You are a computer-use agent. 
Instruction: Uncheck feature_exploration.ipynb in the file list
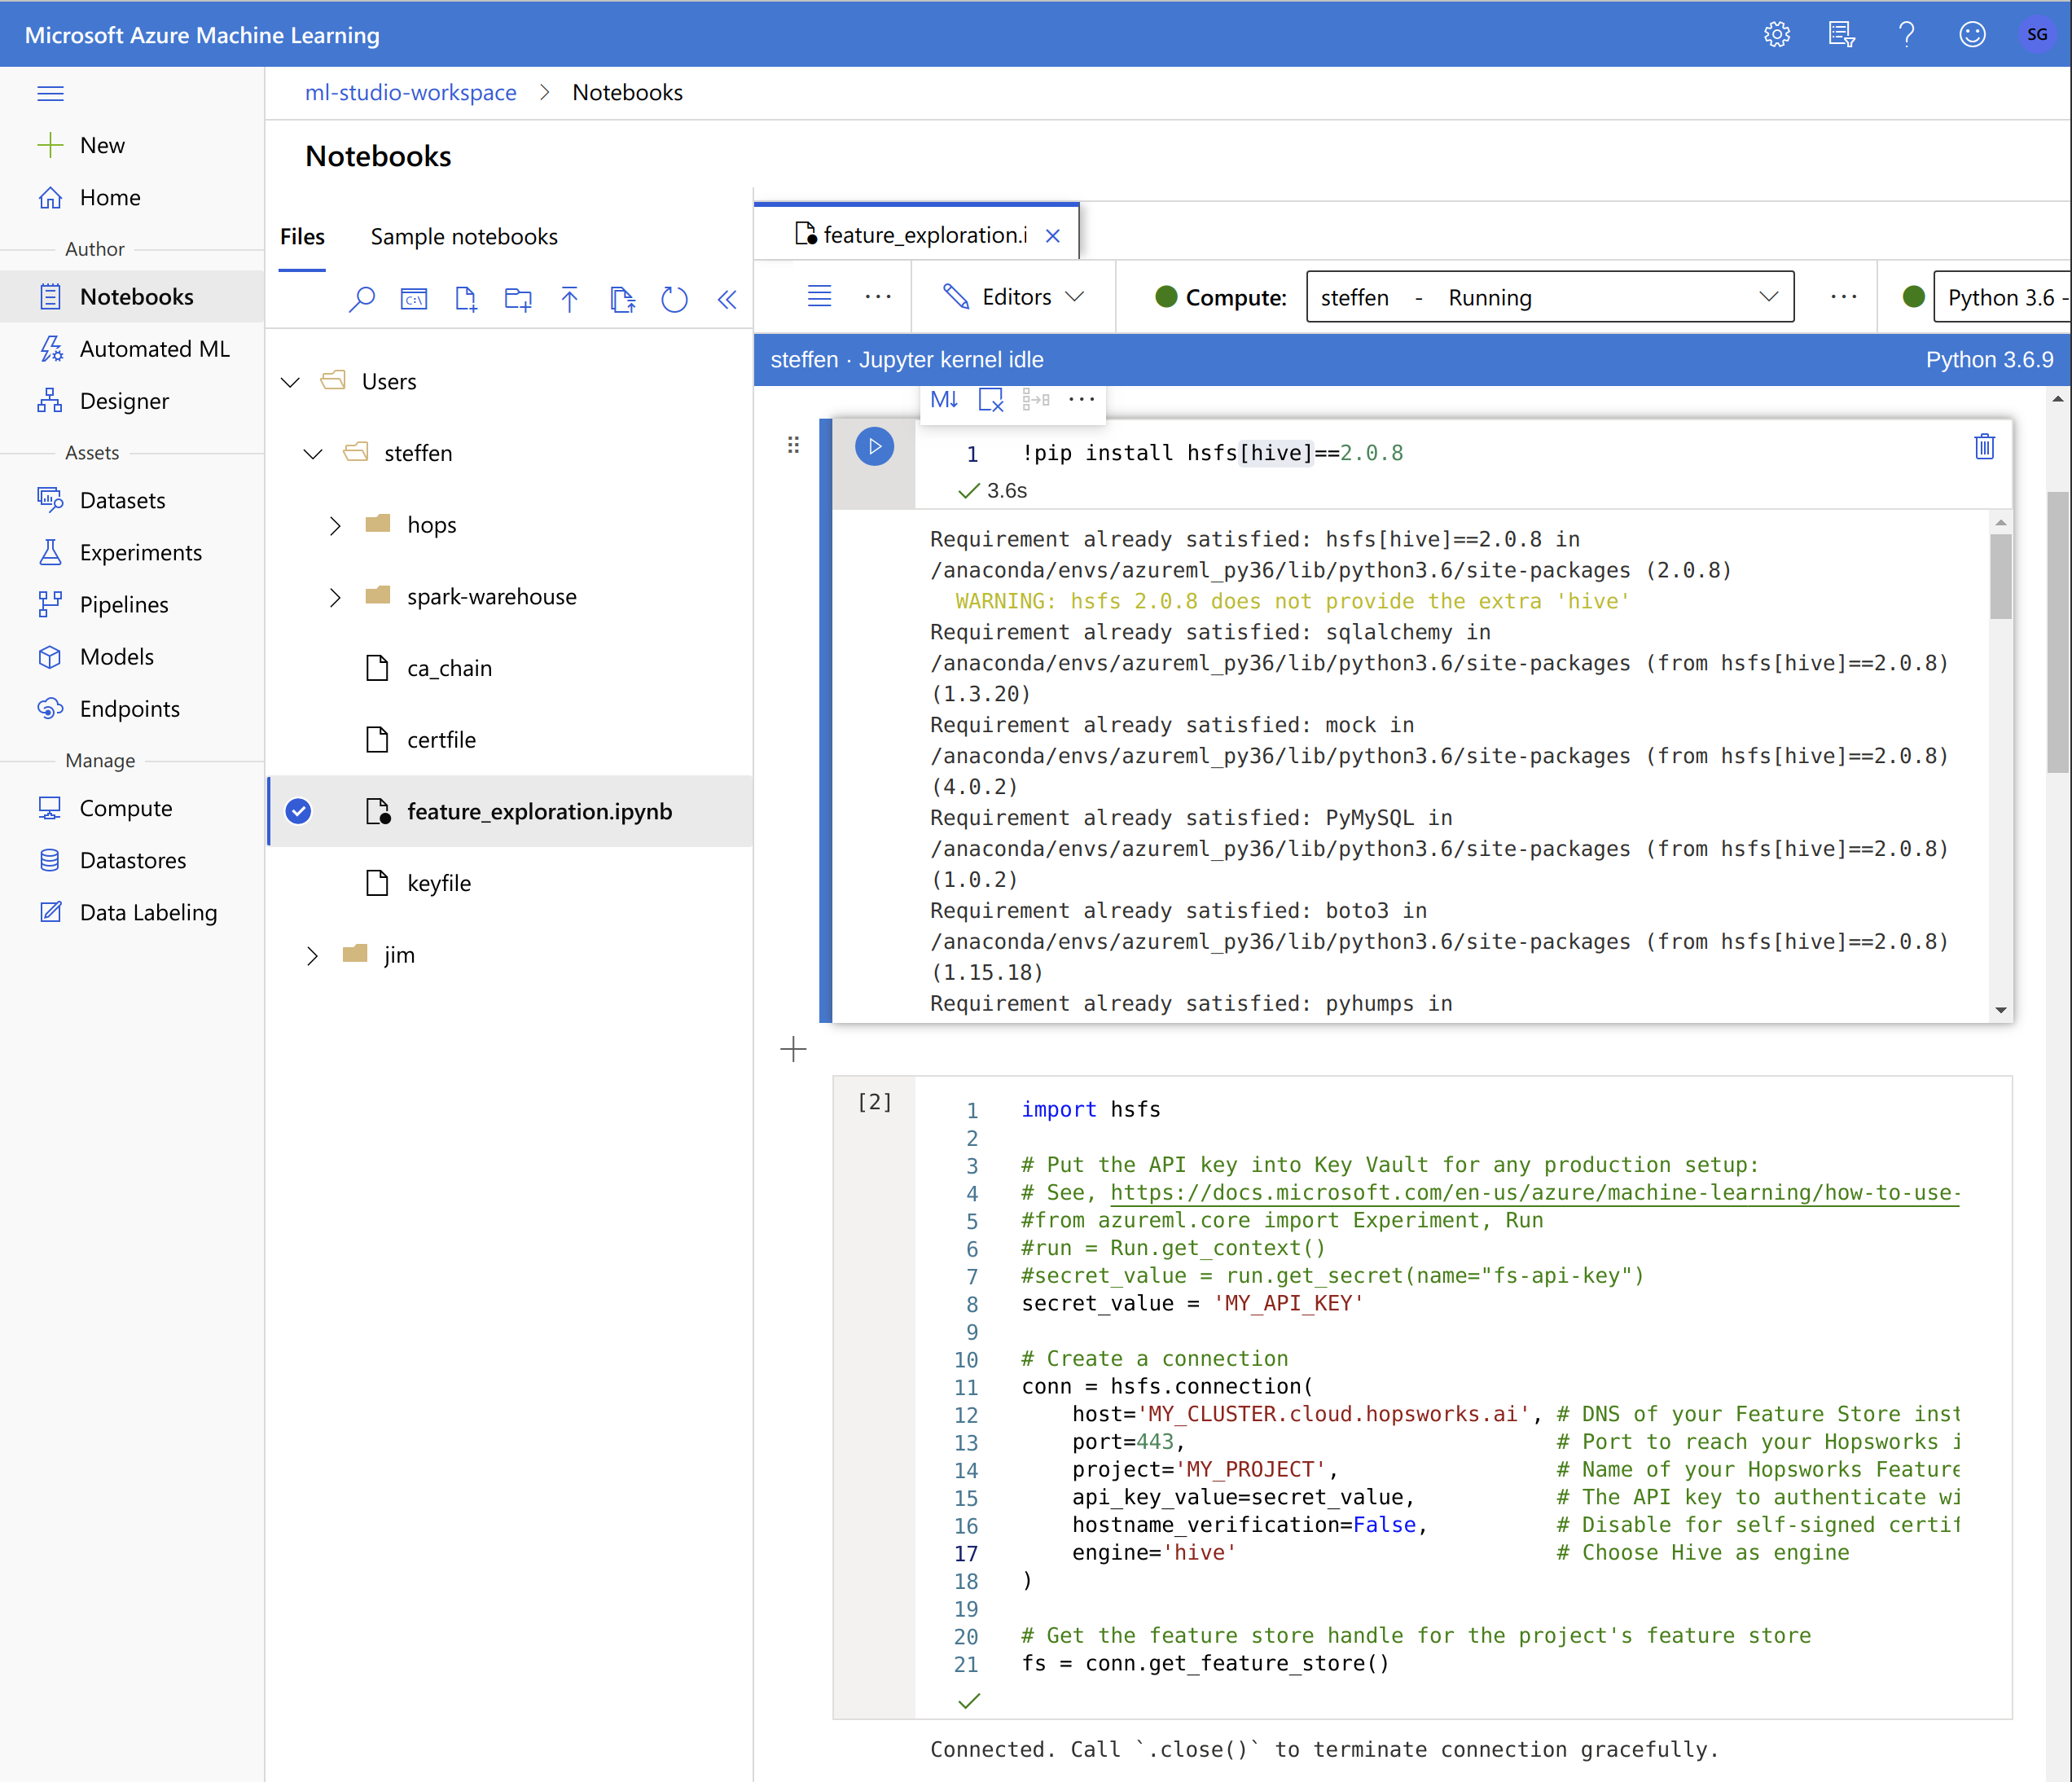298,811
